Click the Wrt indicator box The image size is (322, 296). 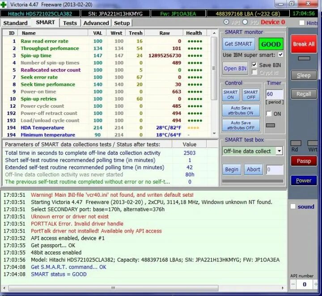tap(313, 143)
